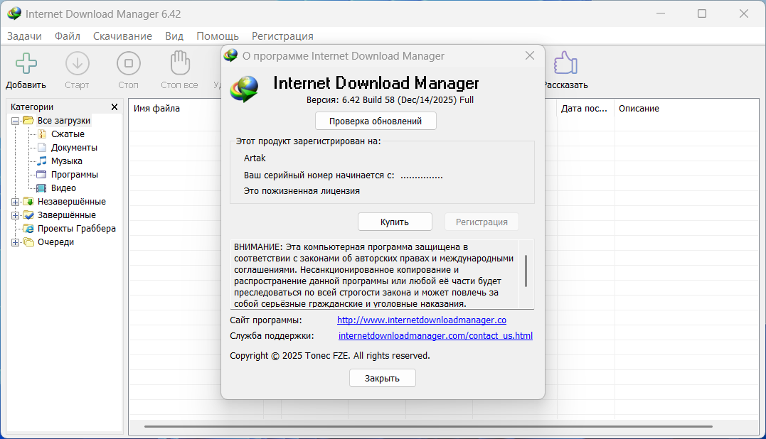Click the large IDM globe logo in About dialog
Image resolution: width=766 pixels, height=439 pixels.
click(245, 89)
